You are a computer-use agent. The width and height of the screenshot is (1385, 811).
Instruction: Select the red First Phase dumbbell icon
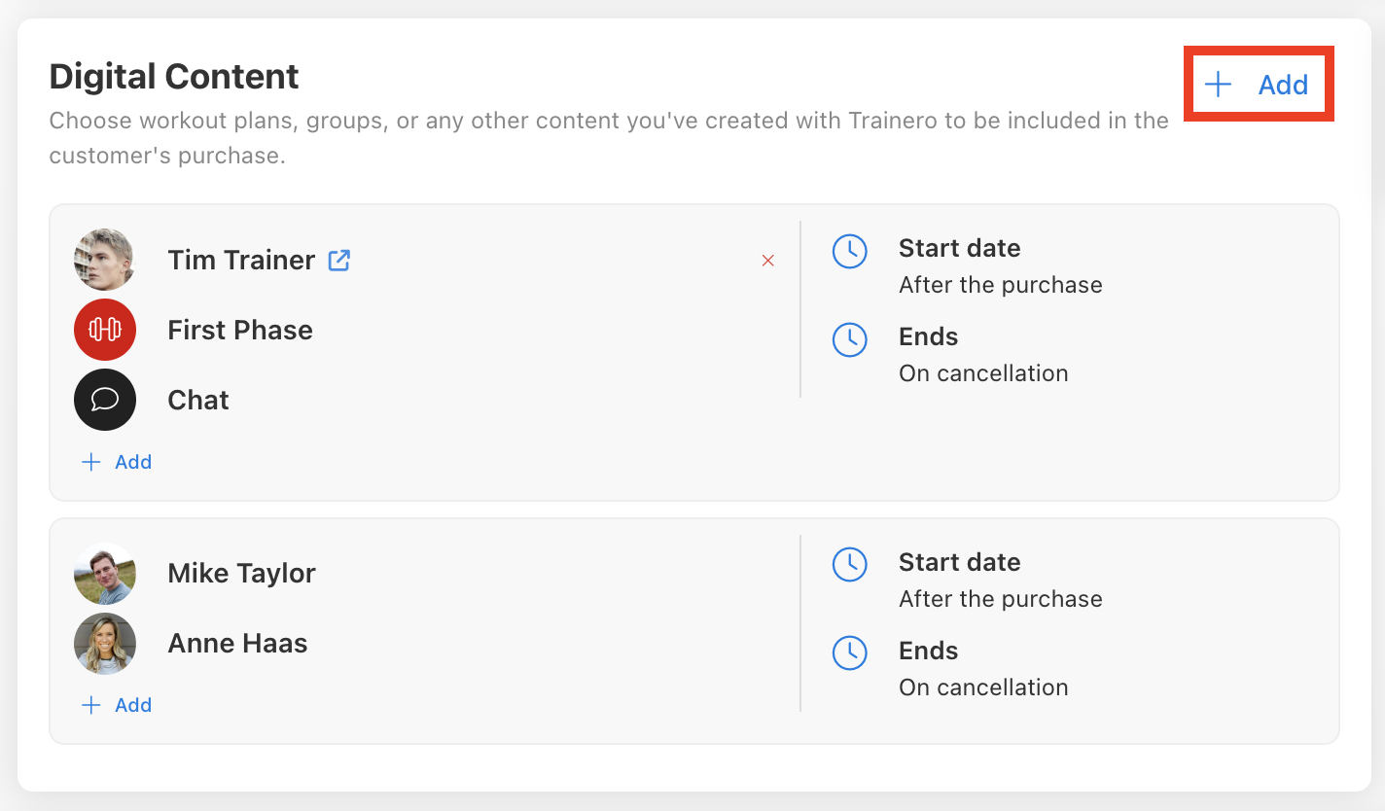(104, 330)
